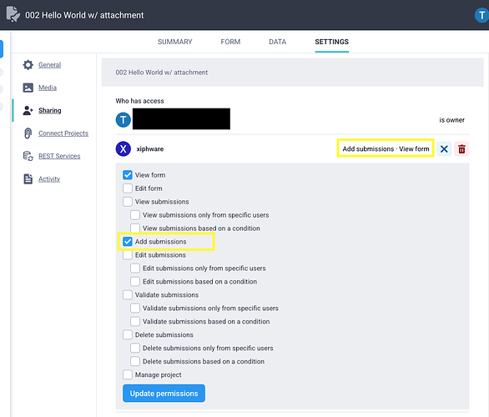
Task: Uncheck the View form checkbox
Action: click(x=128, y=175)
